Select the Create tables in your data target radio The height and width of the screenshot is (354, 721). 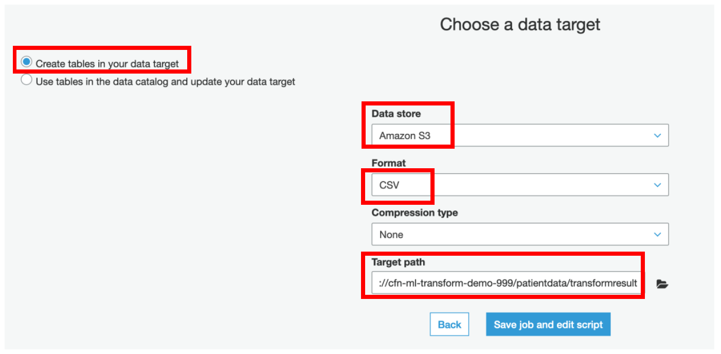(x=27, y=62)
